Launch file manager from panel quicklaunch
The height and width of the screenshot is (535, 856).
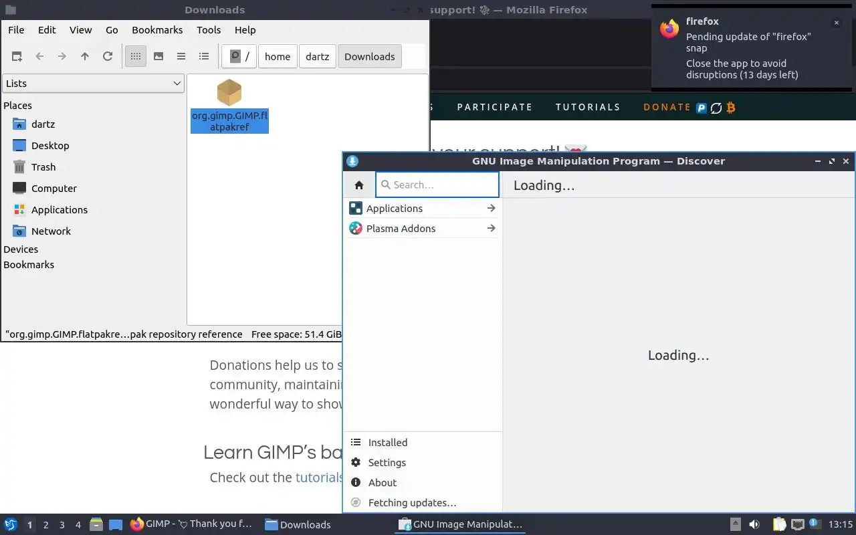click(x=96, y=524)
